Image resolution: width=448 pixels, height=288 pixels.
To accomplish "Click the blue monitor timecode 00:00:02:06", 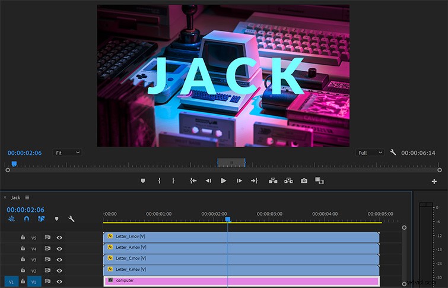I will point(24,153).
